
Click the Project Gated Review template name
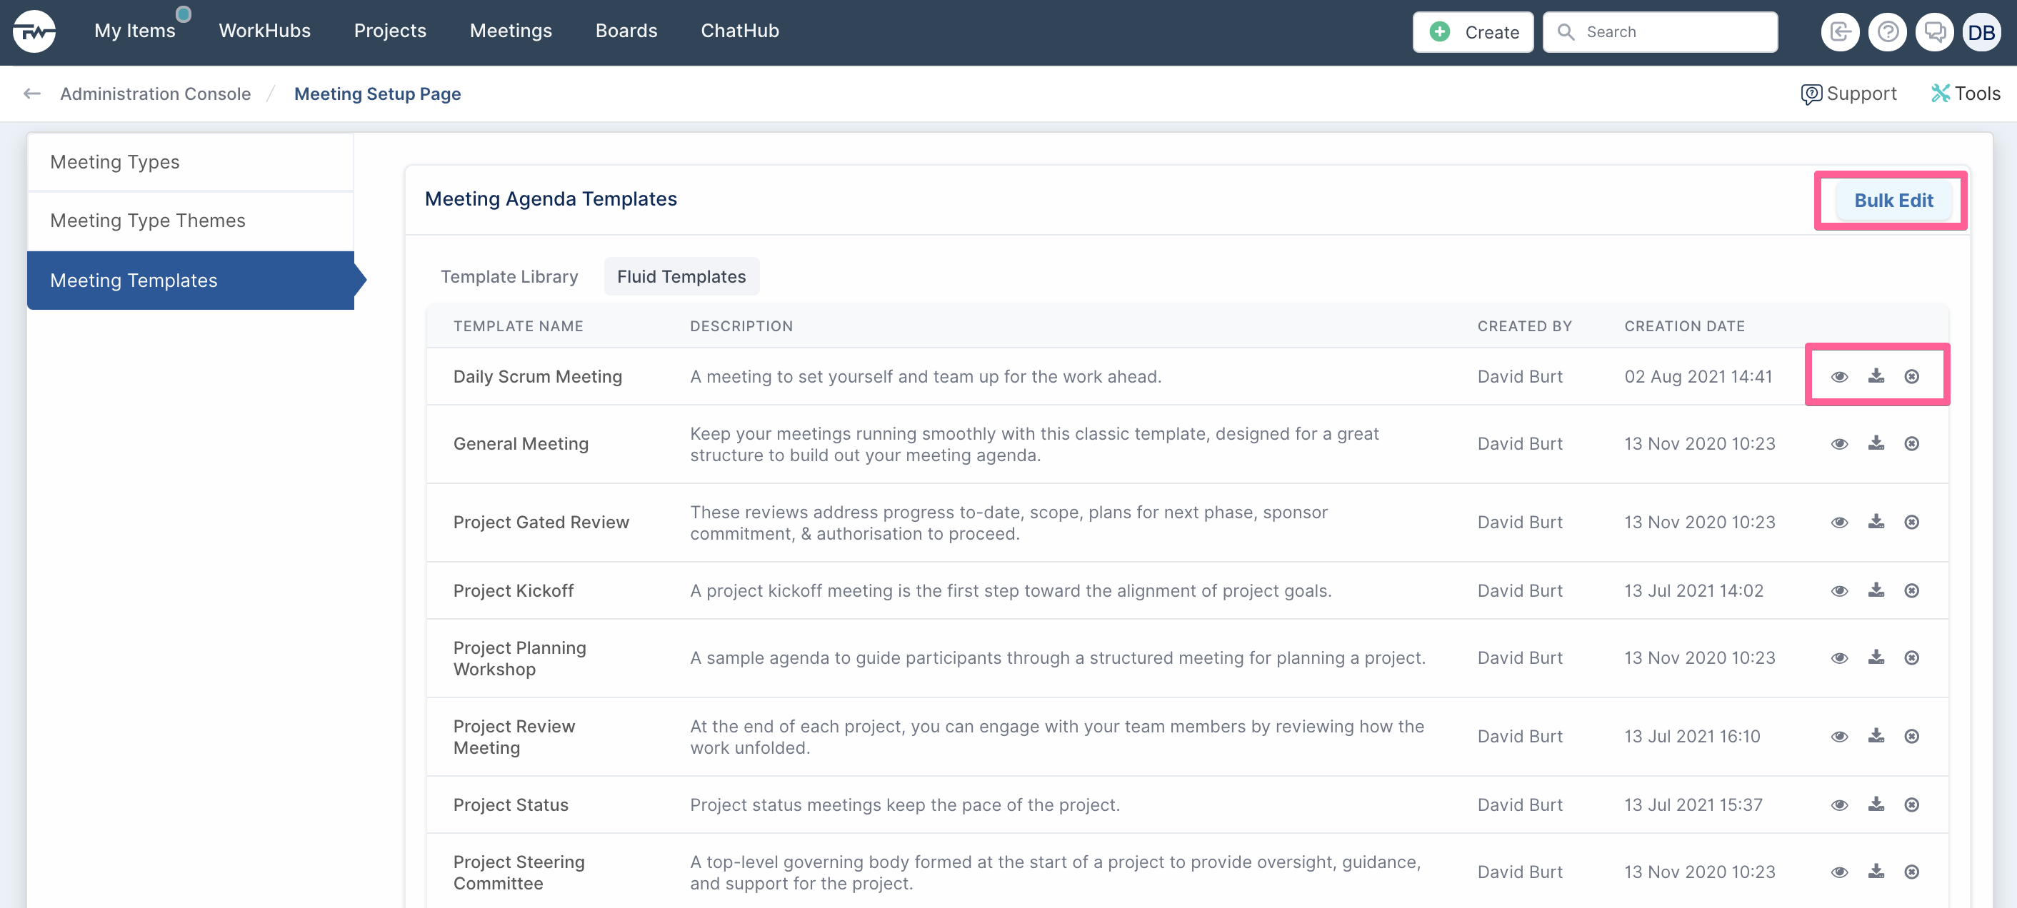pyautogui.click(x=541, y=522)
